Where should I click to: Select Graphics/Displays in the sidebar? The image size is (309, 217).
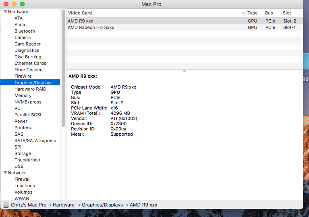(x=30, y=83)
